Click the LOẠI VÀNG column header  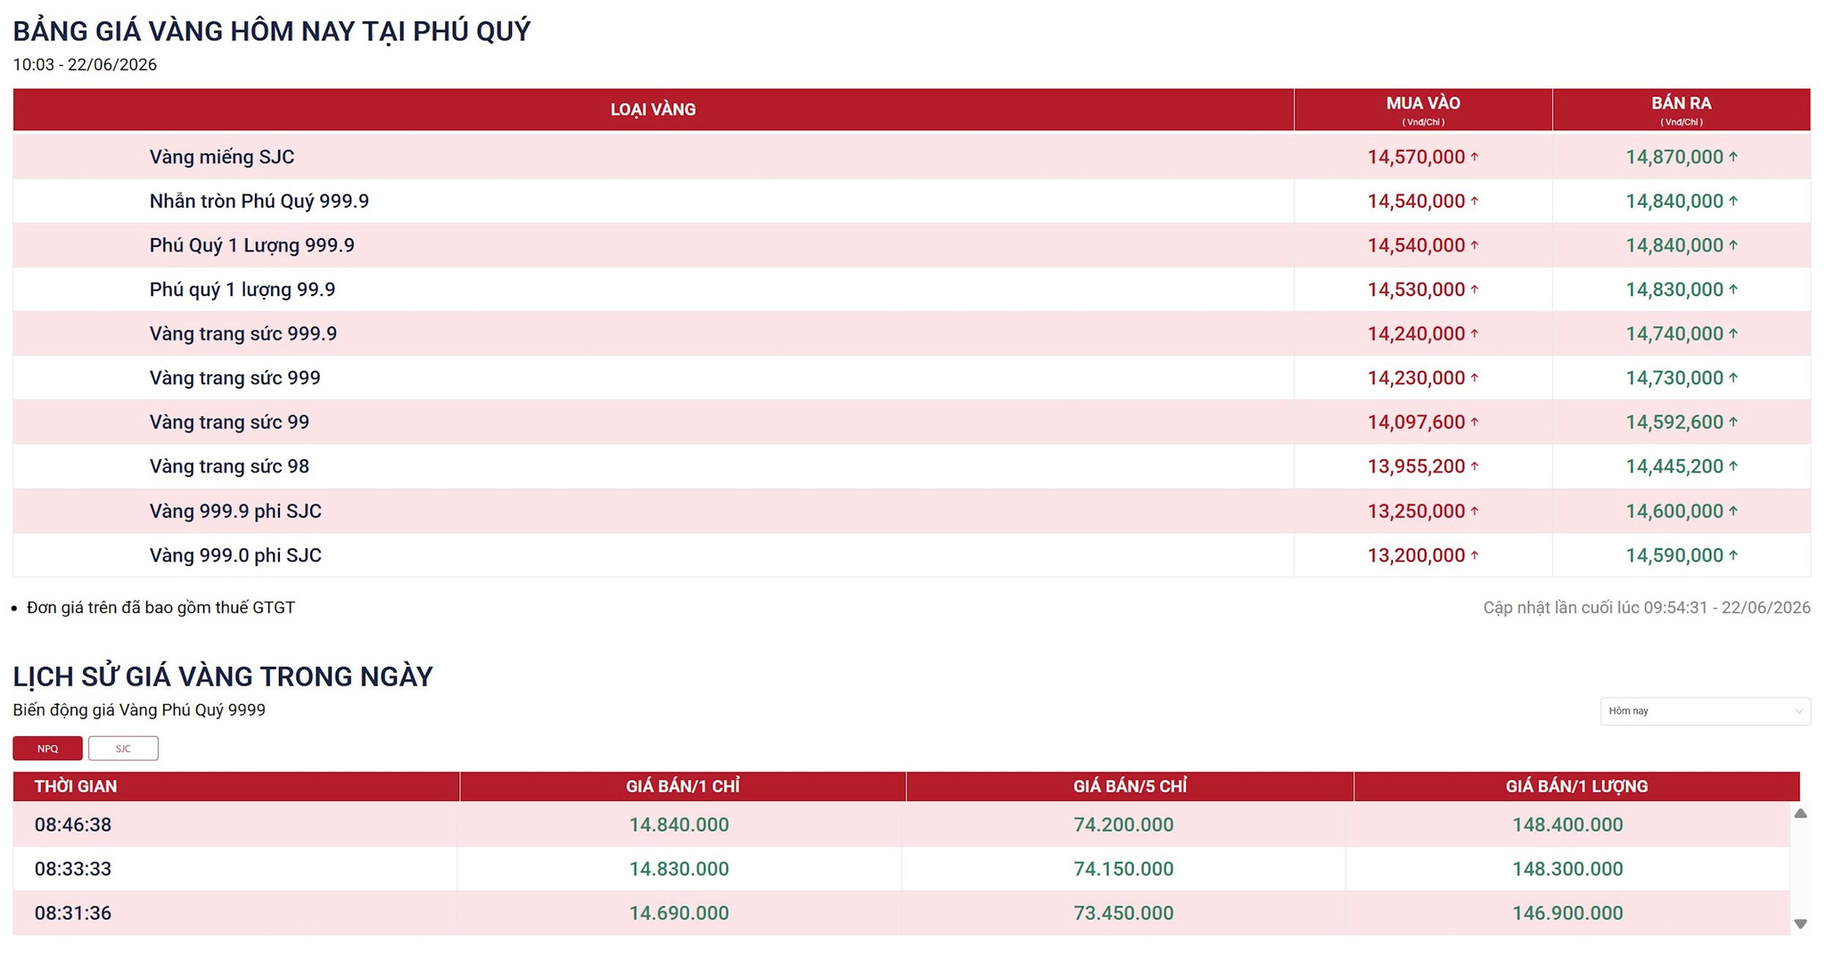point(653,110)
